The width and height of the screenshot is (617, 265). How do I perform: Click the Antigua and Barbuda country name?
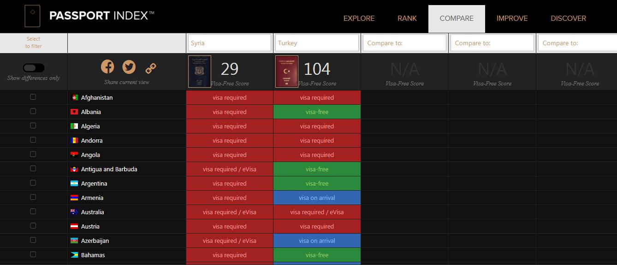[x=109, y=169]
